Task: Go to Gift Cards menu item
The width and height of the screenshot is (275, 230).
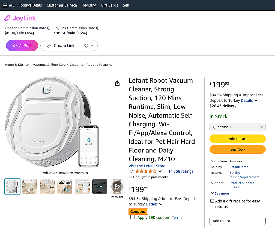Action: click(x=109, y=5)
